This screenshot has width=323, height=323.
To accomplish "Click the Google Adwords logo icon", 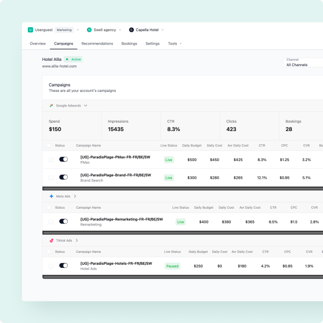I will (51, 105).
